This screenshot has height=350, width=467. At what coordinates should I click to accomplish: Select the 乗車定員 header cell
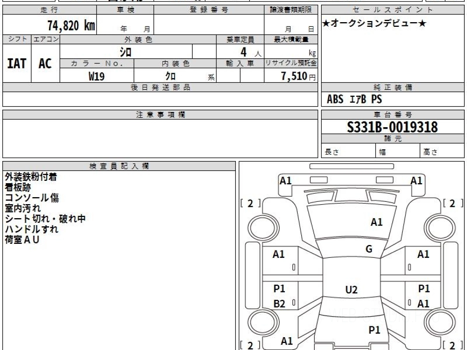click(240, 39)
